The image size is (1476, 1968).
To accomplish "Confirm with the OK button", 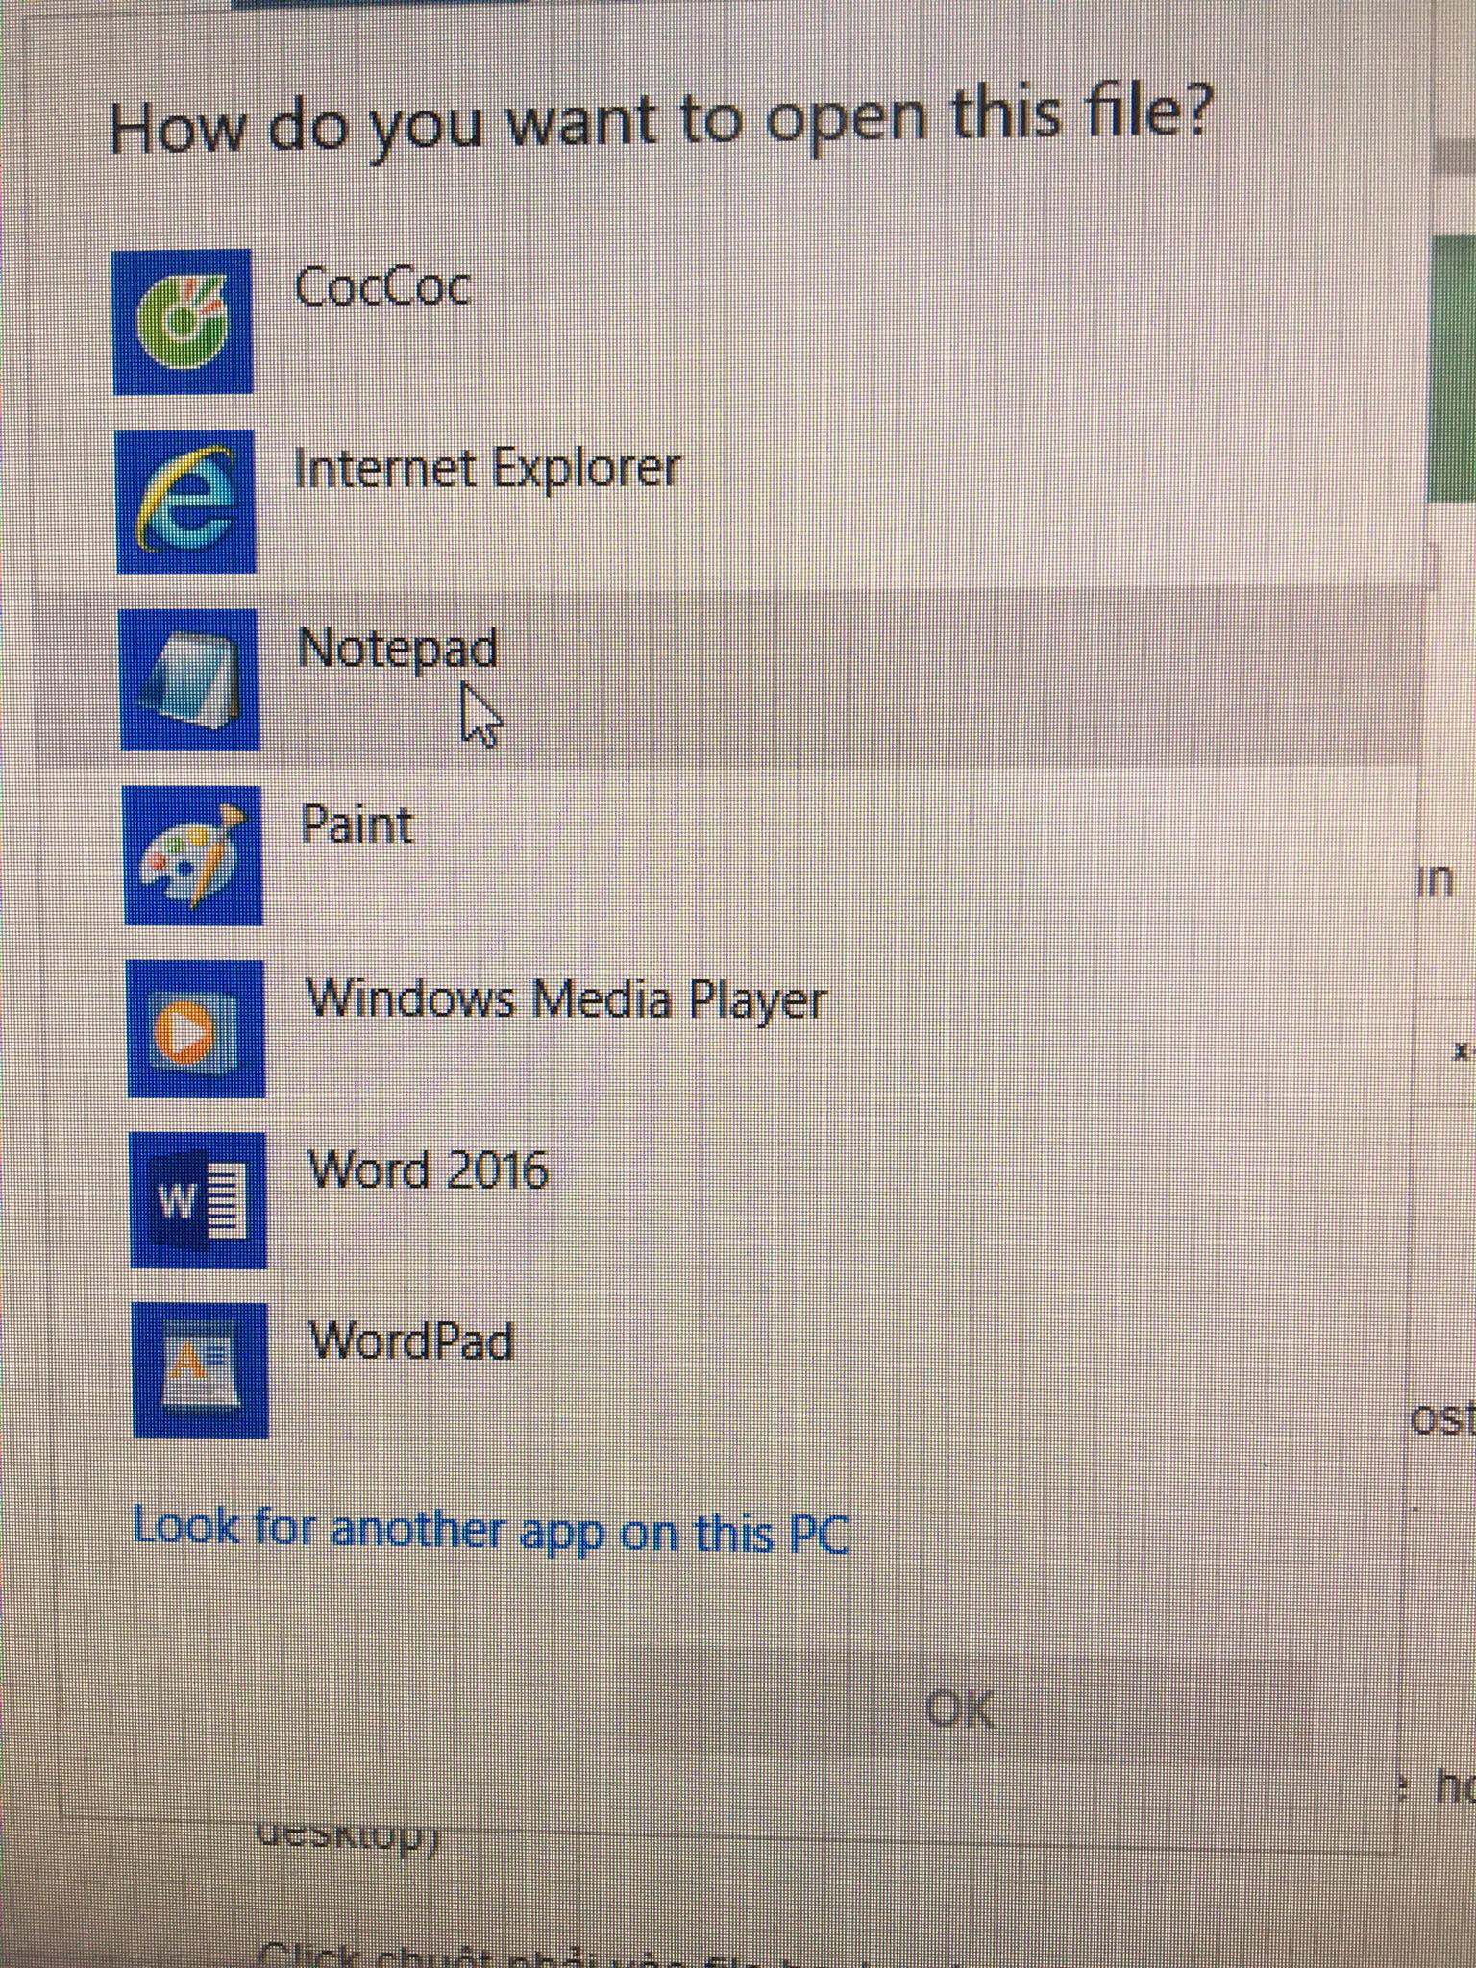I will (x=971, y=1709).
